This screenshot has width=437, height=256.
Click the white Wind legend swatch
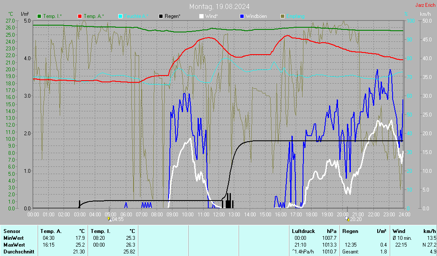pos(201,16)
